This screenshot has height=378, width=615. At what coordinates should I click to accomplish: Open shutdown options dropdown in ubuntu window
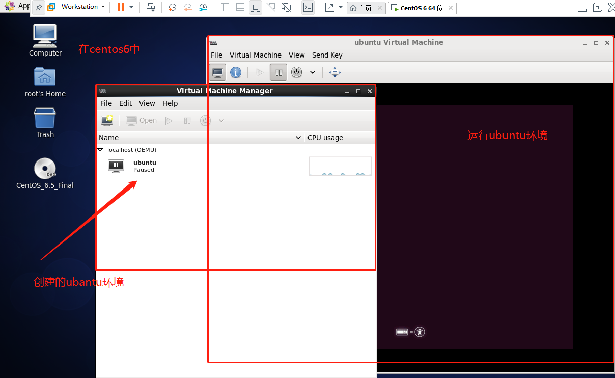click(x=313, y=72)
